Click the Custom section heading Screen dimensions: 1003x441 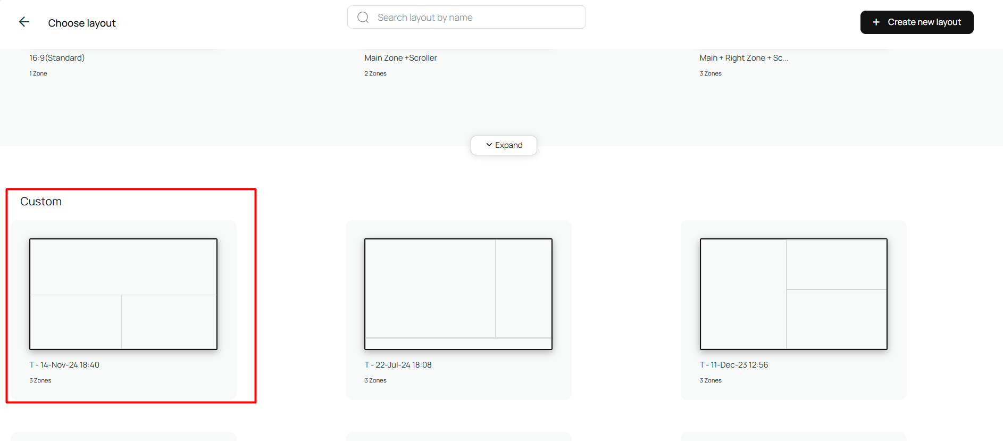pyautogui.click(x=41, y=202)
